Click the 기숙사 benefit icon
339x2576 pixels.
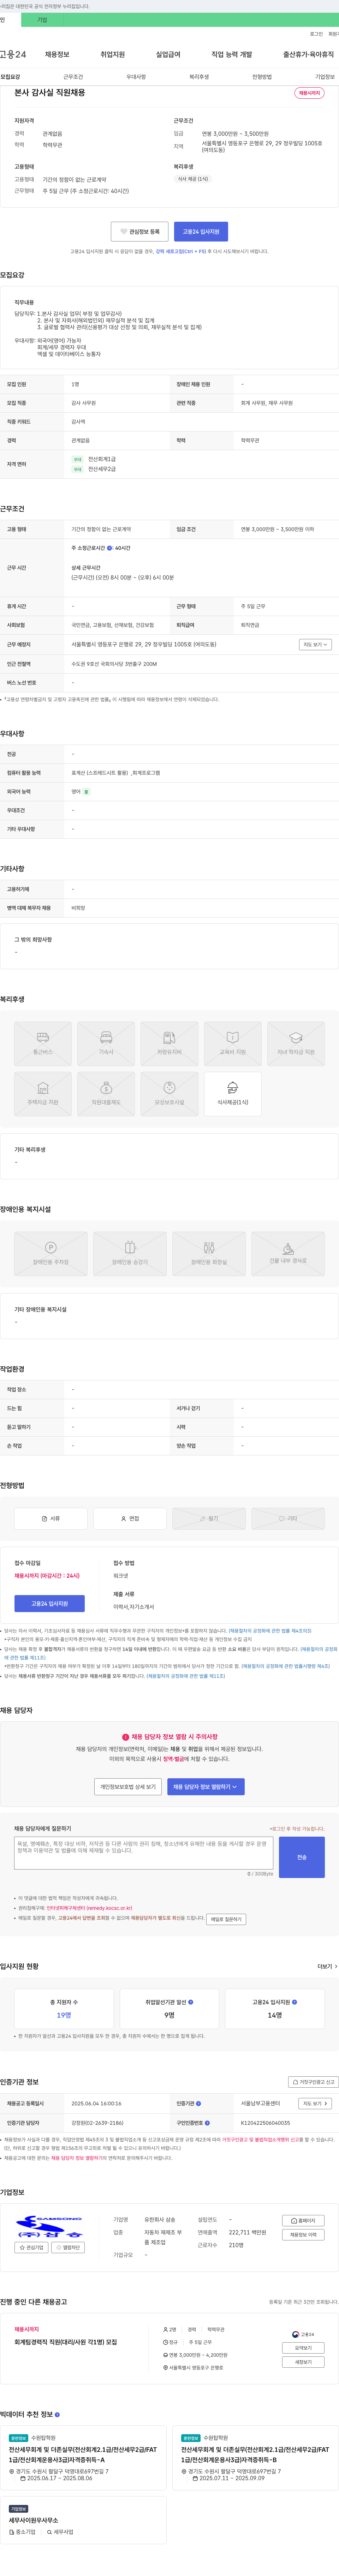click(106, 1043)
